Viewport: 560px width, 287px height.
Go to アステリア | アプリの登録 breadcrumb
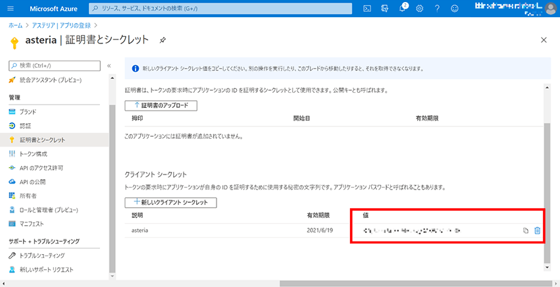pos(61,26)
